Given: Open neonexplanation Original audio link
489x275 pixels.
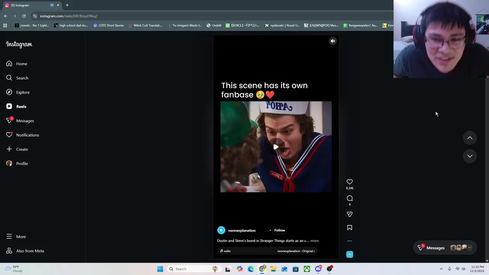Looking at the screenshot, I should pos(296,251).
